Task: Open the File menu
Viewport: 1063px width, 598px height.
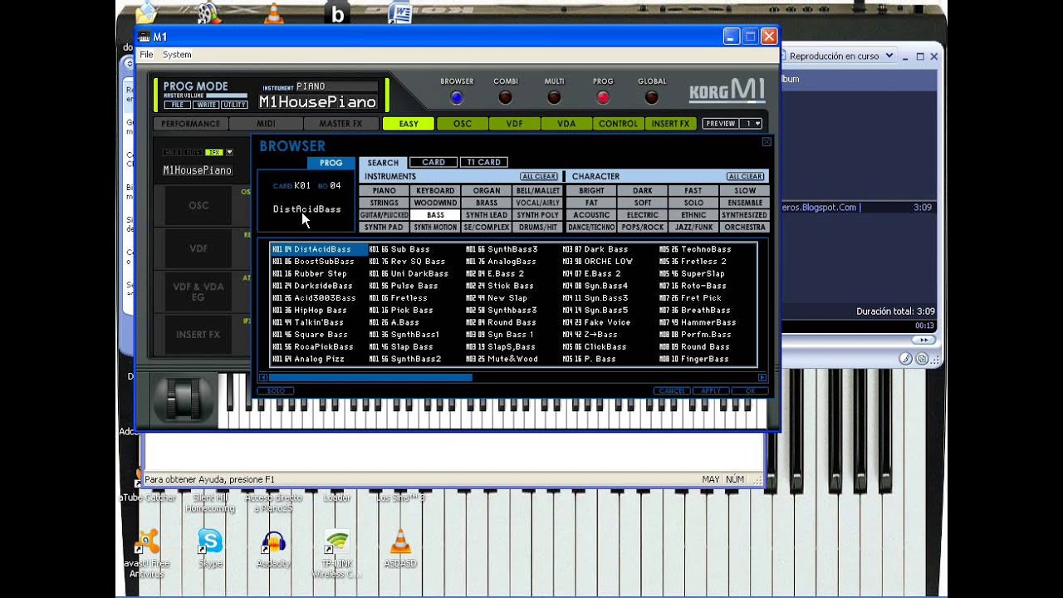Action: (146, 55)
